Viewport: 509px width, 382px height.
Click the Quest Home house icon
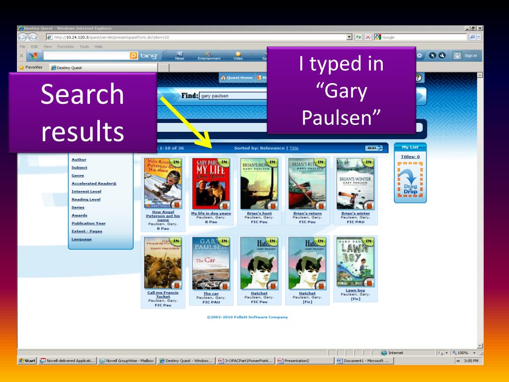point(223,77)
